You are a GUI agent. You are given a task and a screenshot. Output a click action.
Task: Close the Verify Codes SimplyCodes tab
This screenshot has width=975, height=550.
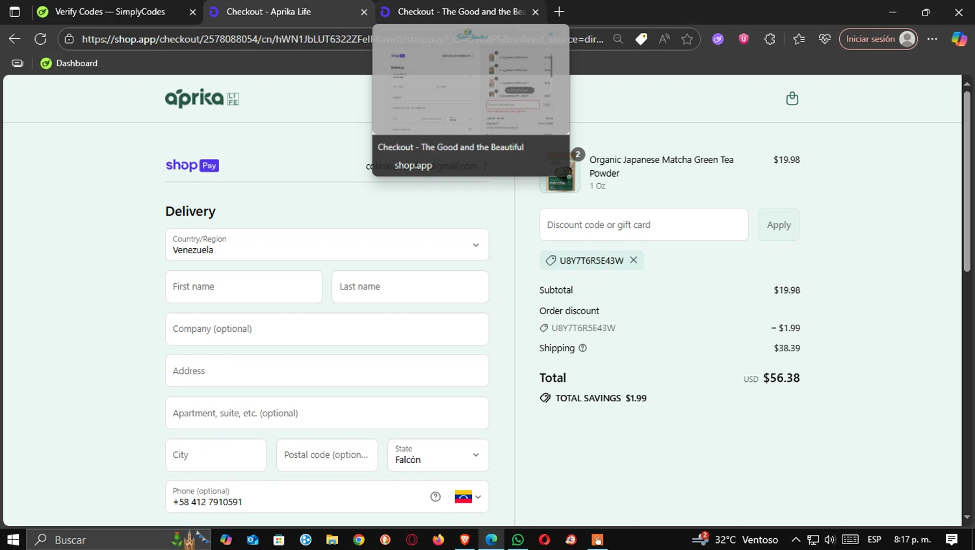click(x=192, y=12)
